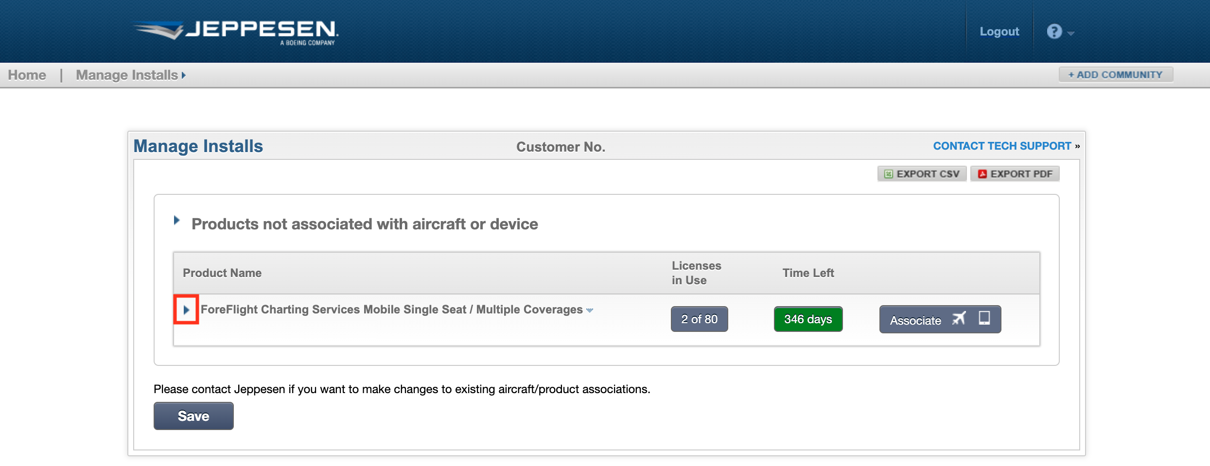1210x466 pixels.
Task: Click the Time Left column header
Action: tap(808, 273)
